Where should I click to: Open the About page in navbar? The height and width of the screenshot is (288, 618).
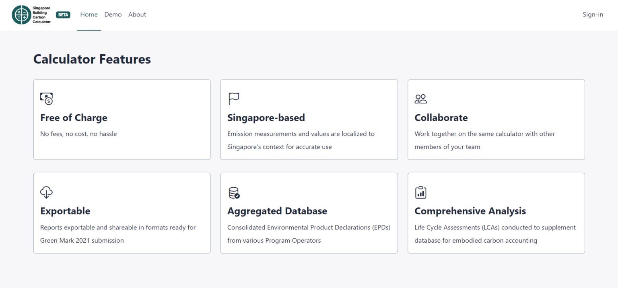137,14
